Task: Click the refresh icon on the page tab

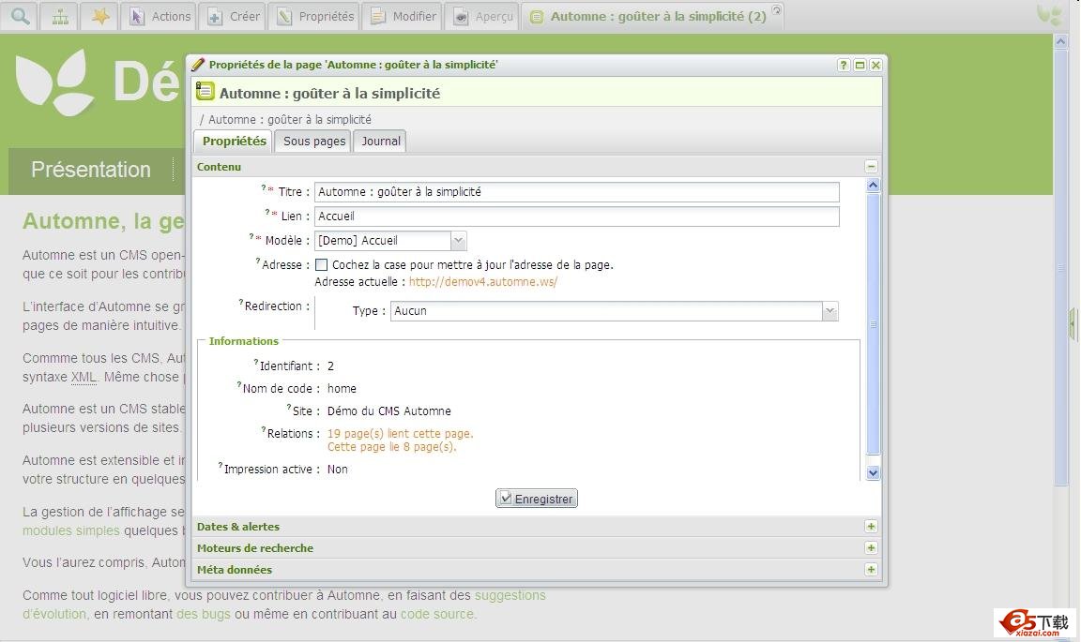Action: (776, 9)
